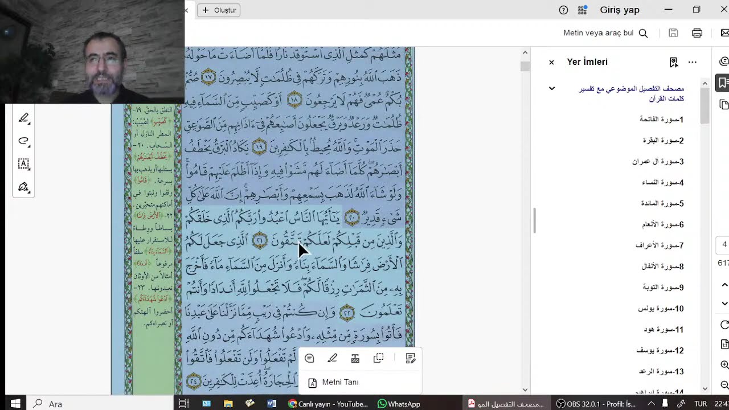Select the add text box tool
Image resolution: width=729 pixels, height=410 pixels.
point(24,164)
